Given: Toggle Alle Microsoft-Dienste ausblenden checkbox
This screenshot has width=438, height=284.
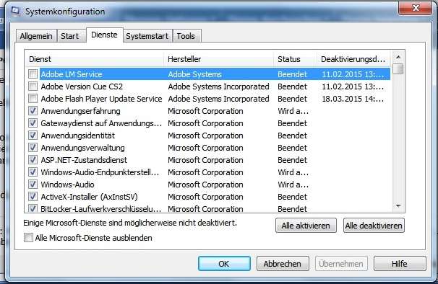Looking at the screenshot, I should point(28,238).
